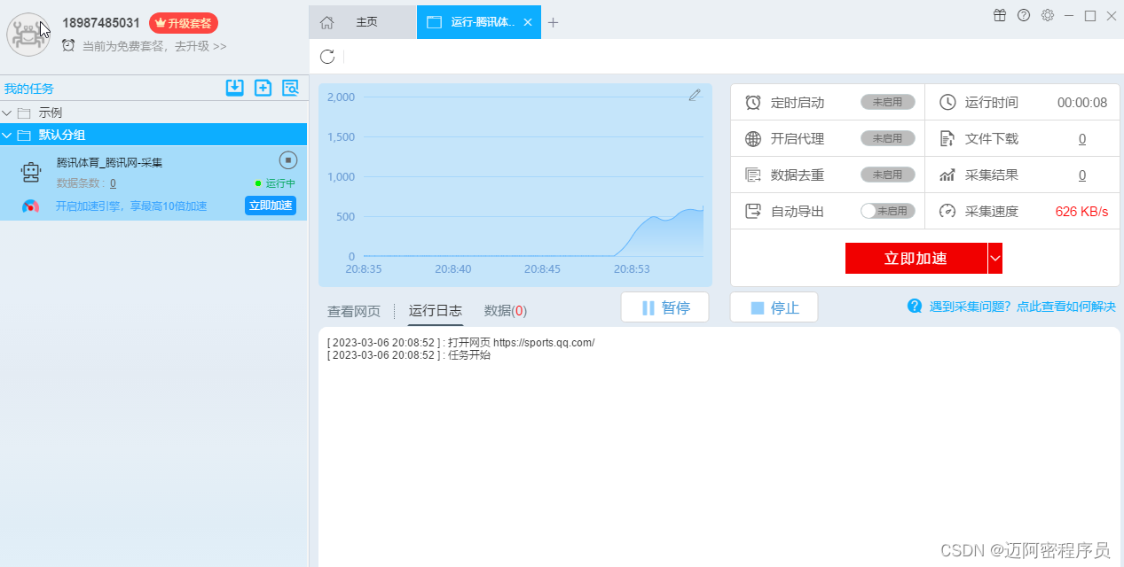This screenshot has width=1124, height=567.
Task: Click the 开启加速引擎 promo text
Action: point(131,206)
